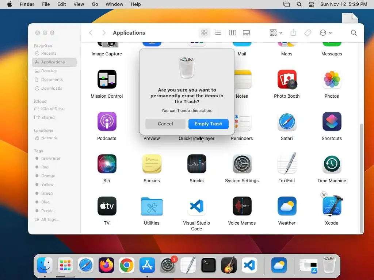Open the Trash in the Dock
The height and width of the screenshot is (280, 374).
(x=329, y=265)
